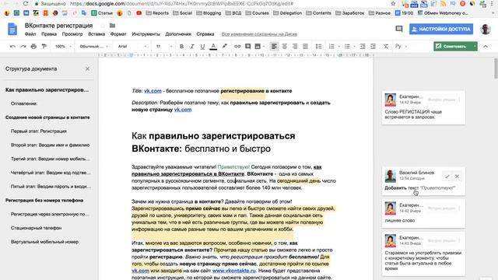The image size is (498, 280).
Task: Open line spacing options
Action: (x=318, y=47)
